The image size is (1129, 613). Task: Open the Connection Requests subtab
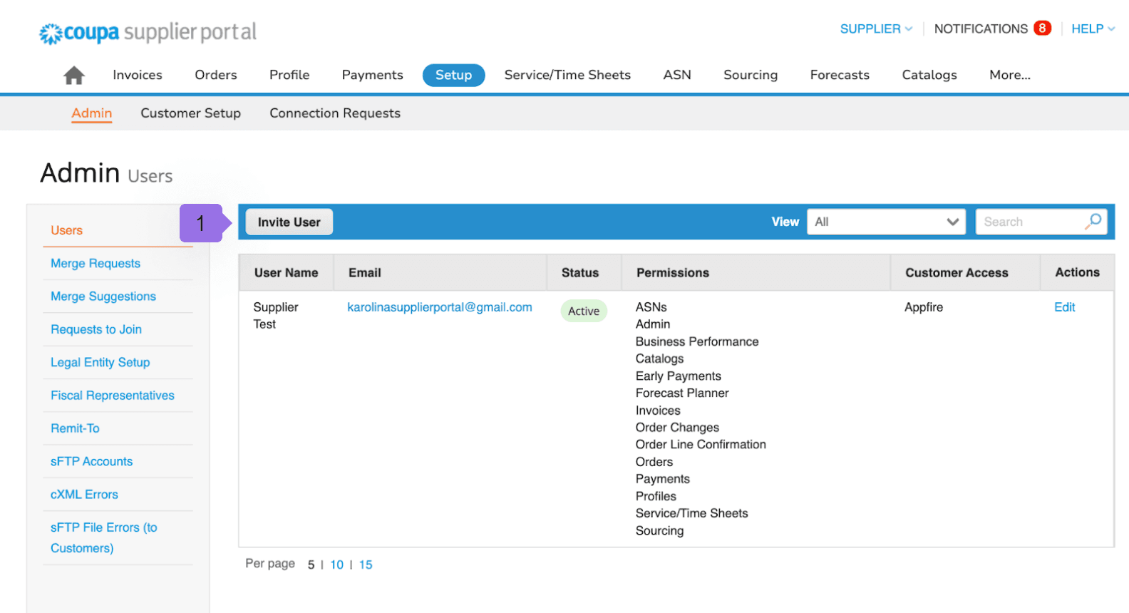334,113
